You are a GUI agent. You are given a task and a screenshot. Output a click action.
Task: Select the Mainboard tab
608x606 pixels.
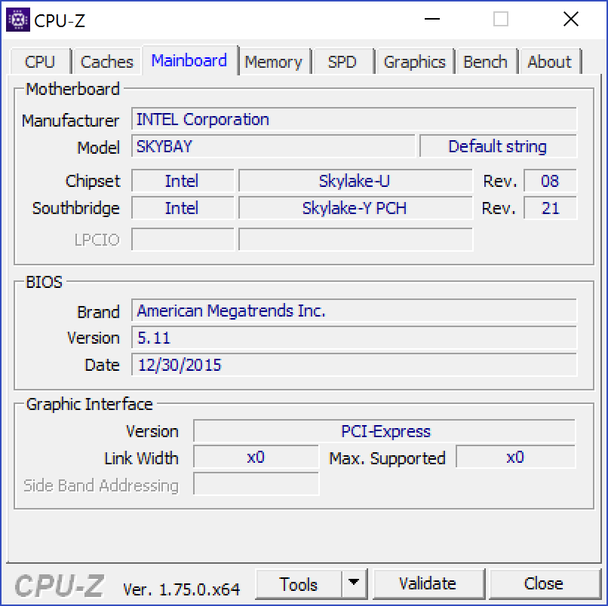click(x=189, y=60)
